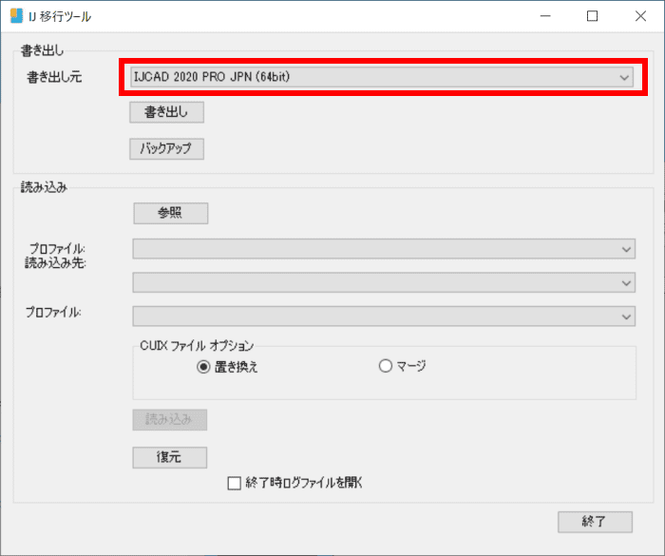Enable 終了時ログファイルを開く checkbox
This screenshot has width=665, height=556.
pyautogui.click(x=234, y=483)
